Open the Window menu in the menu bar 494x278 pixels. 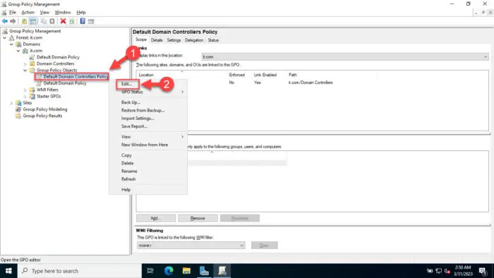pos(63,12)
